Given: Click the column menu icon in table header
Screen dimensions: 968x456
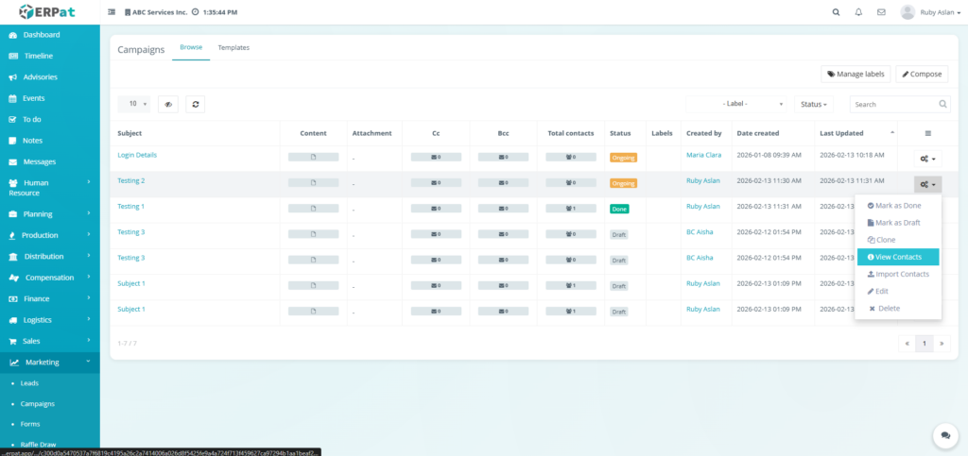Looking at the screenshot, I should click(x=927, y=133).
